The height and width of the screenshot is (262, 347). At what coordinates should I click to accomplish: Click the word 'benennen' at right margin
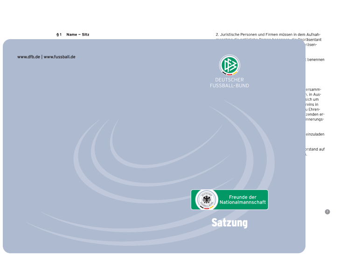[x=316, y=60]
